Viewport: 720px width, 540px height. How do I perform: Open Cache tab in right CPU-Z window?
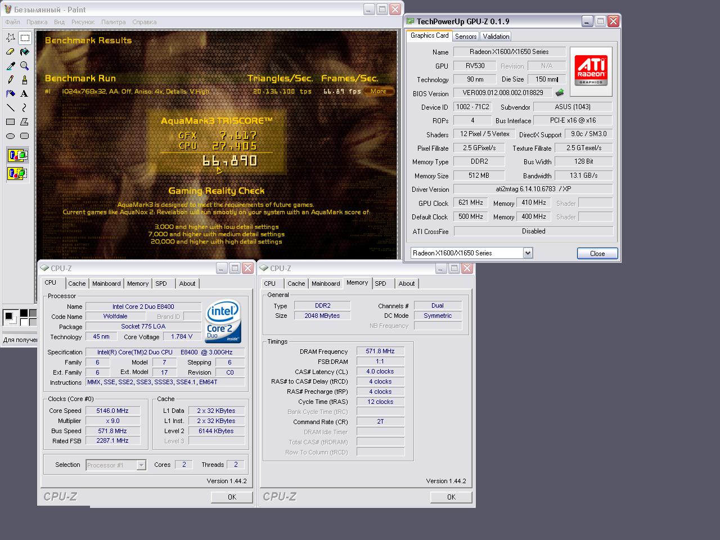point(296,283)
